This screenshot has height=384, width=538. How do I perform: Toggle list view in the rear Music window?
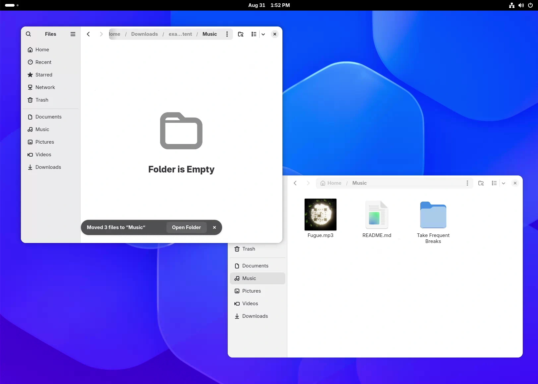click(494, 183)
